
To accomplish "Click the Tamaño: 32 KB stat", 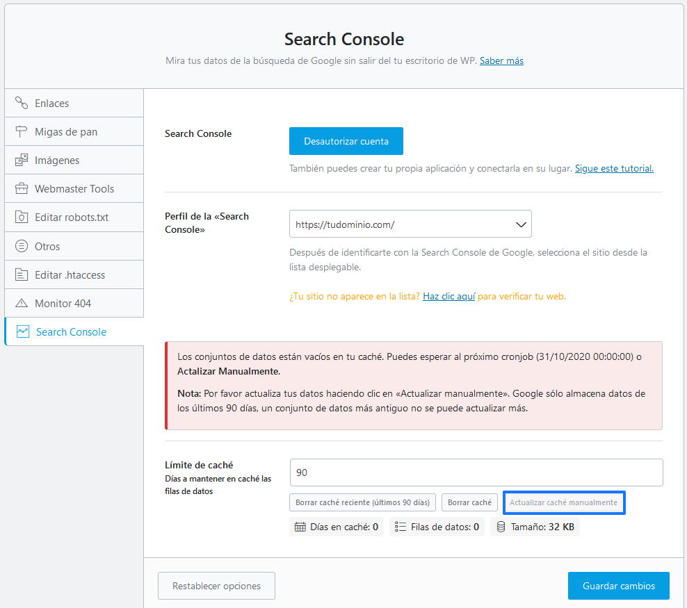I will [535, 527].
